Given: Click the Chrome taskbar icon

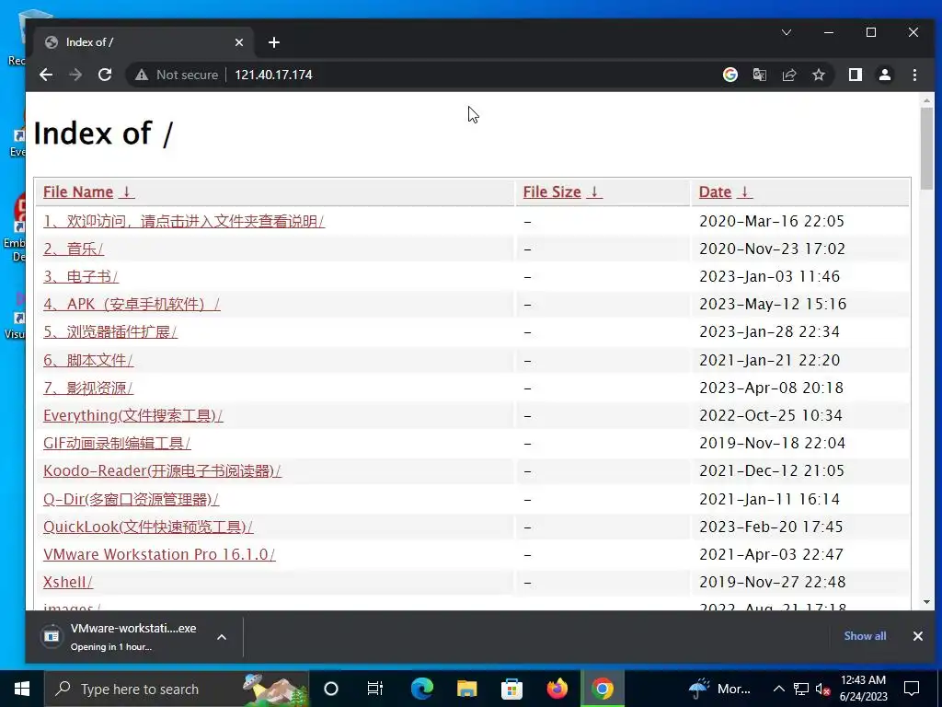Looking at the screenshot, I should coord(602,689).
